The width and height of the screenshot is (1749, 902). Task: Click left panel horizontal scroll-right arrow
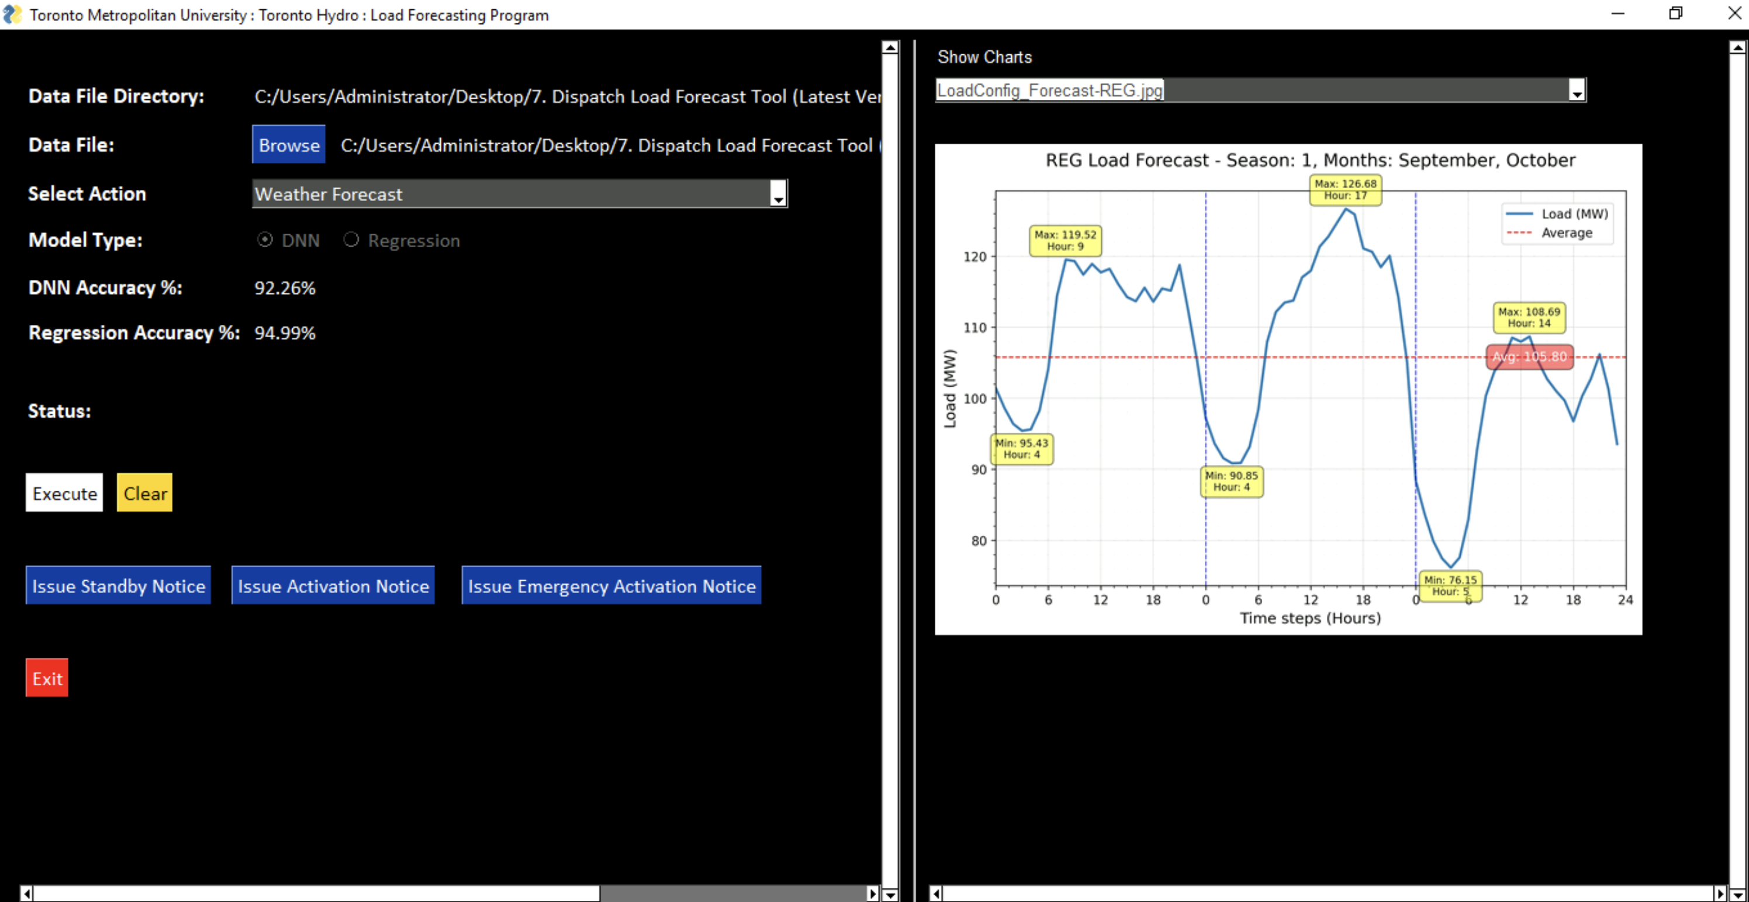tap(873, 893)
